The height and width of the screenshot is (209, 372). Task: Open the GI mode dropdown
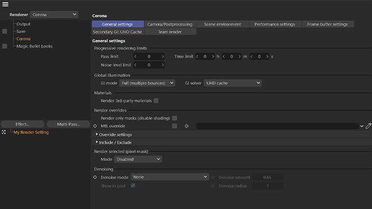tap(147, 83)
